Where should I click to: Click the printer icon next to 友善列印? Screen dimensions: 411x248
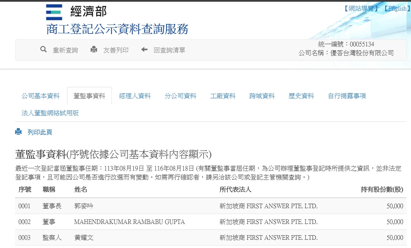94,49
